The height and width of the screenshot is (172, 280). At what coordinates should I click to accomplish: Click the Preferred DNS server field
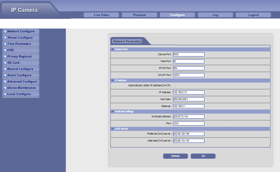188,134
